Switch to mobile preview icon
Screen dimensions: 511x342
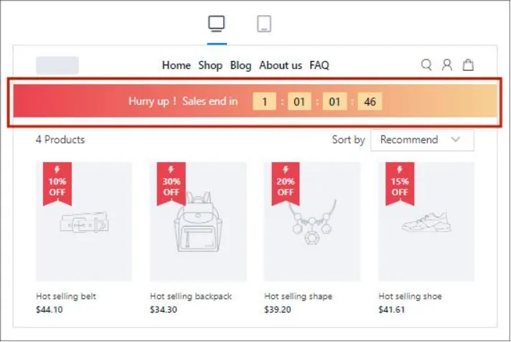[264, 24]
